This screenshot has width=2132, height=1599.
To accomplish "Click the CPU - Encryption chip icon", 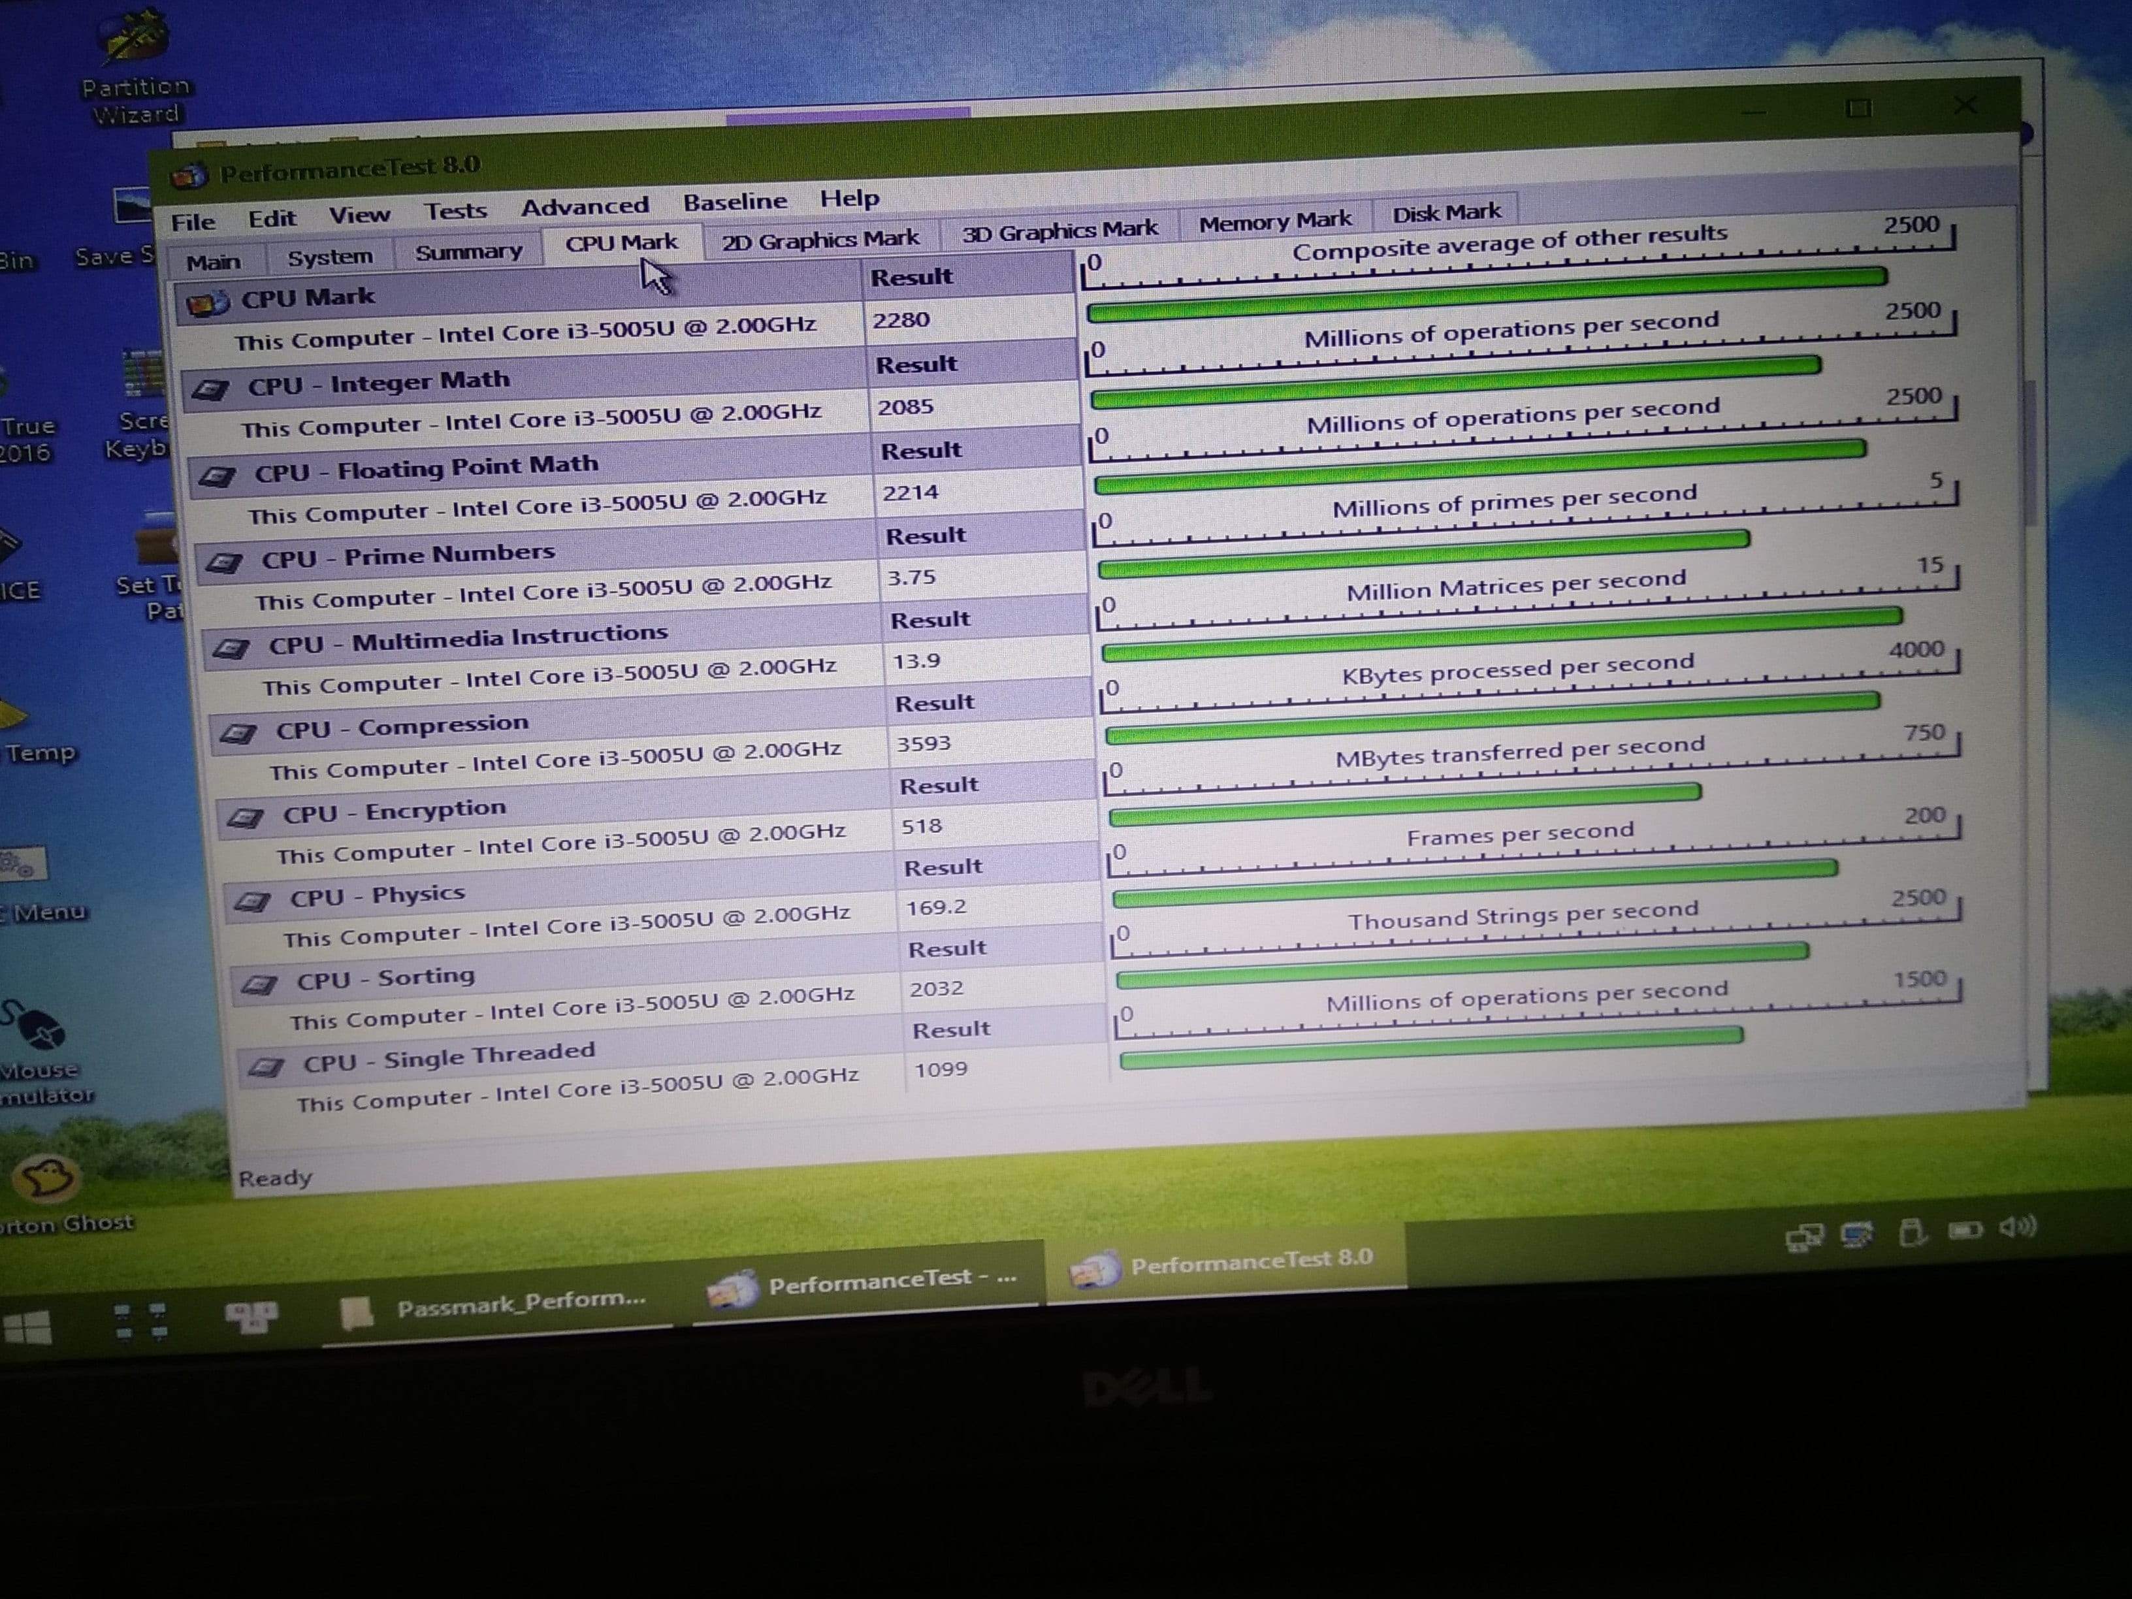I will coord(245,817).
